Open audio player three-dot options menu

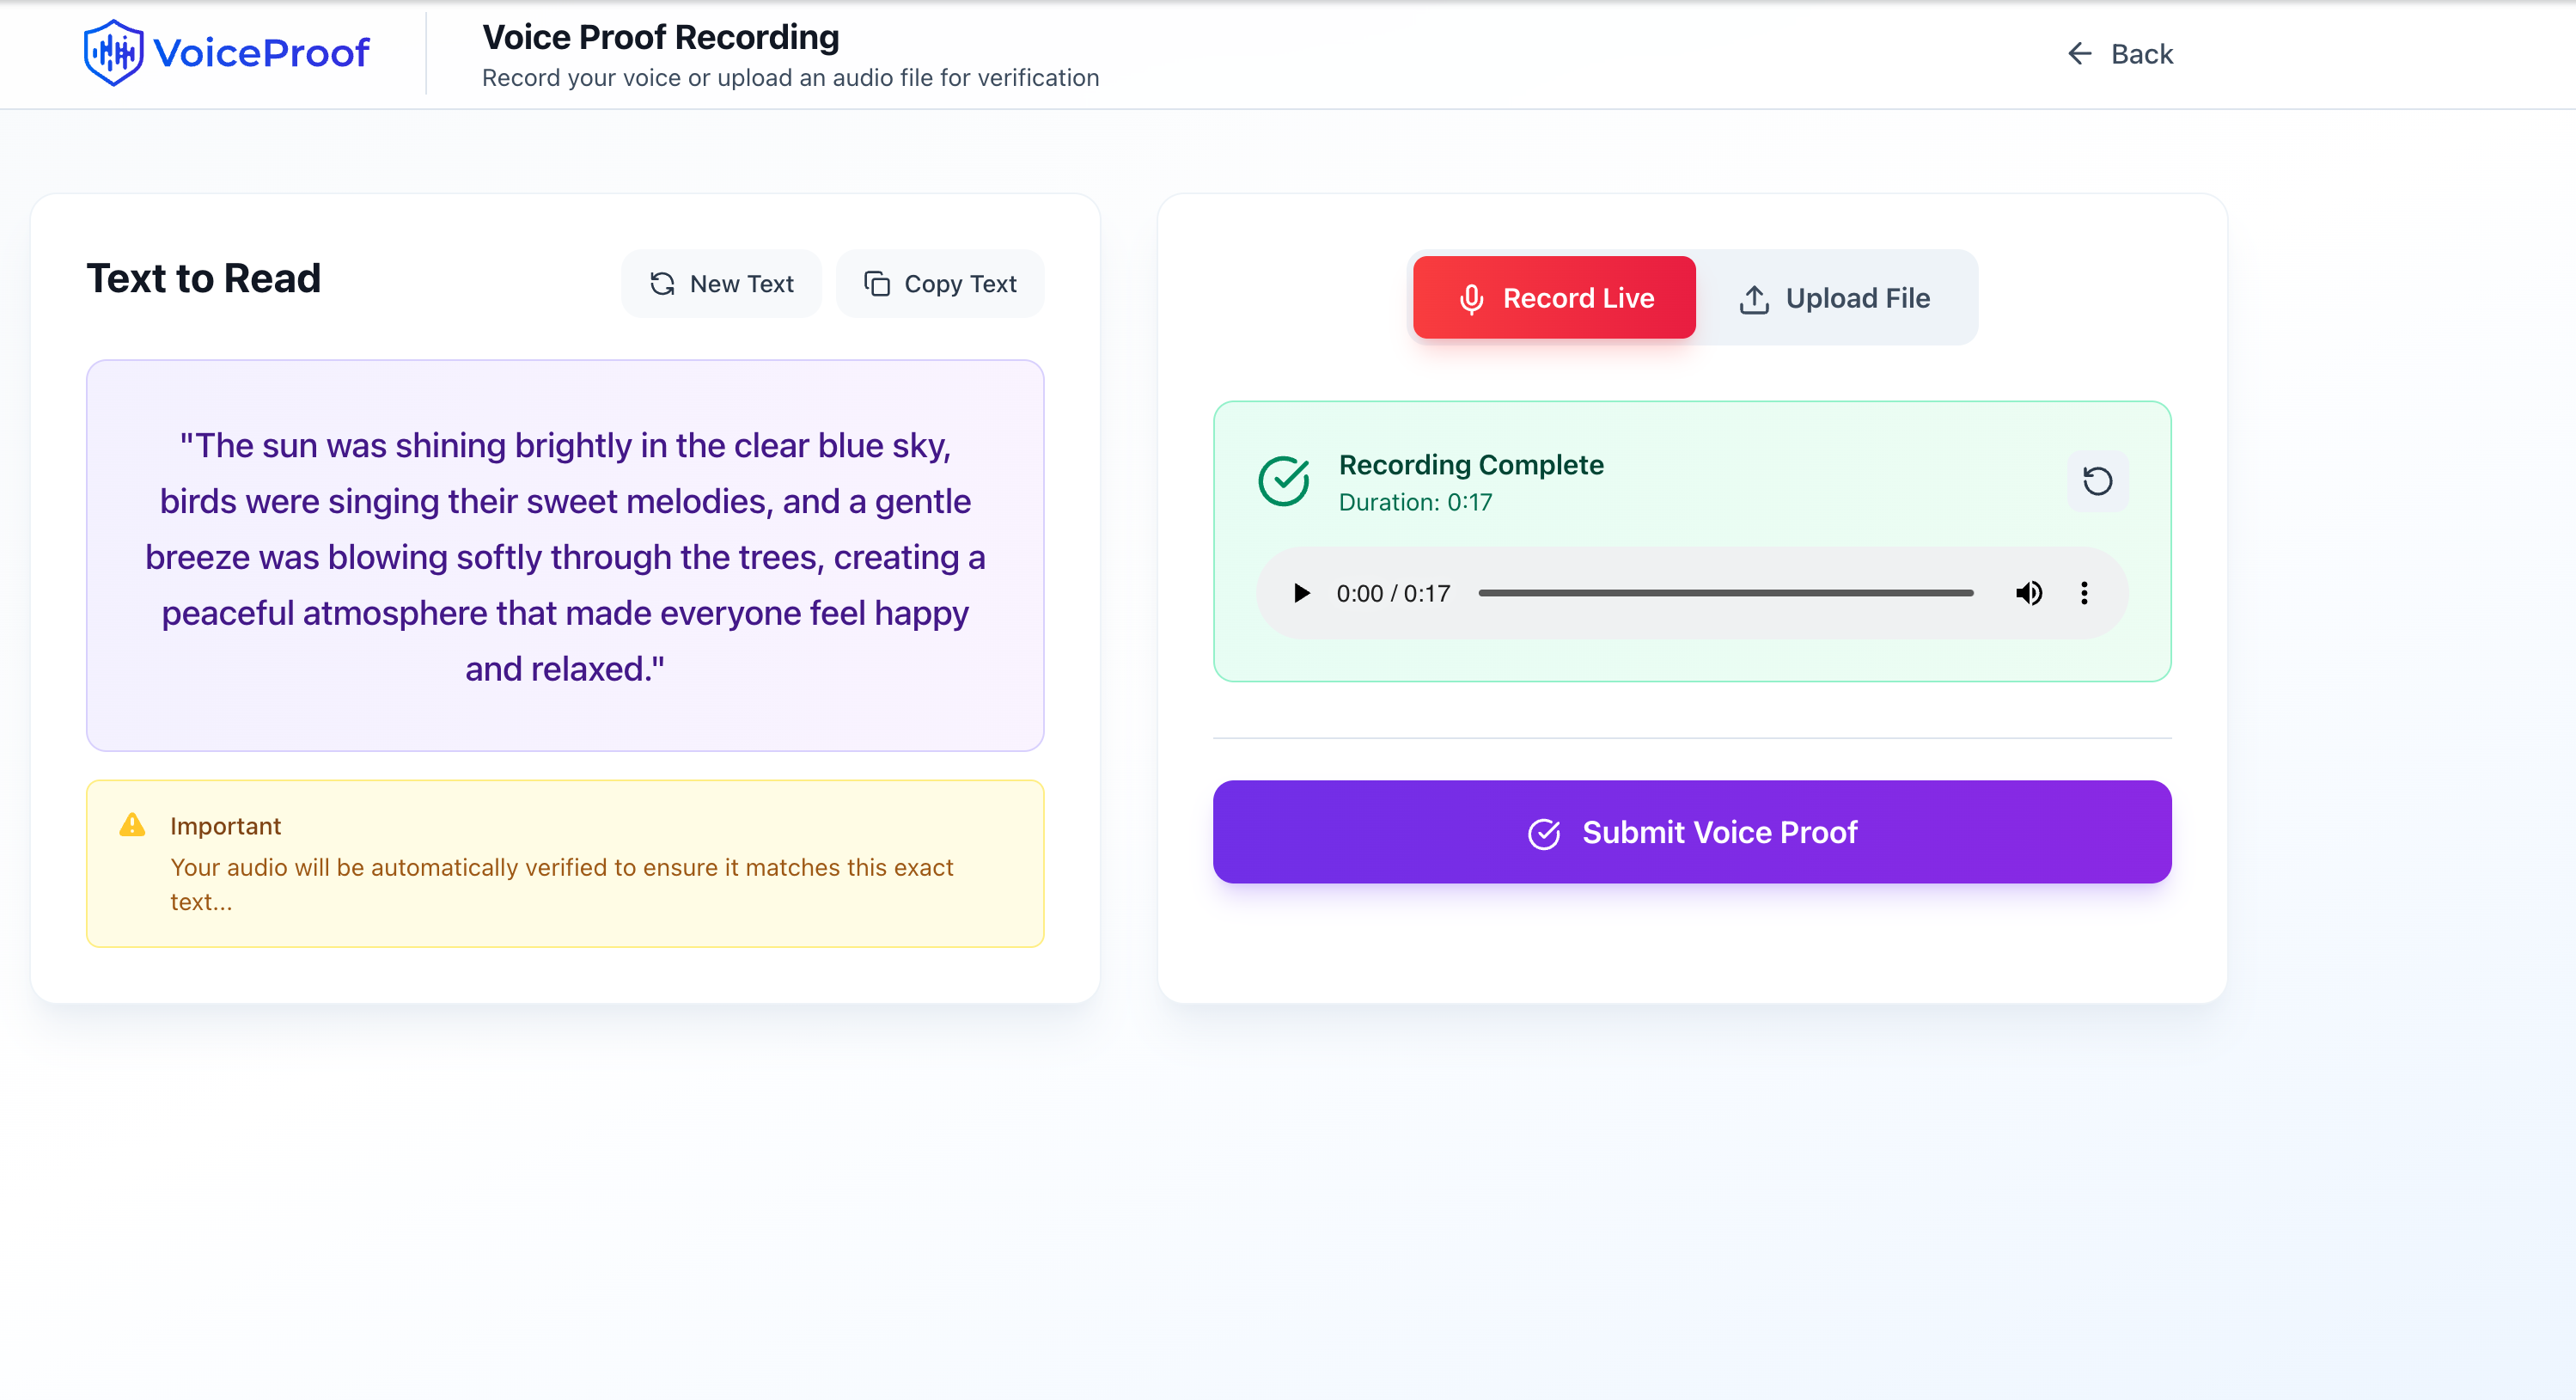2084,594
